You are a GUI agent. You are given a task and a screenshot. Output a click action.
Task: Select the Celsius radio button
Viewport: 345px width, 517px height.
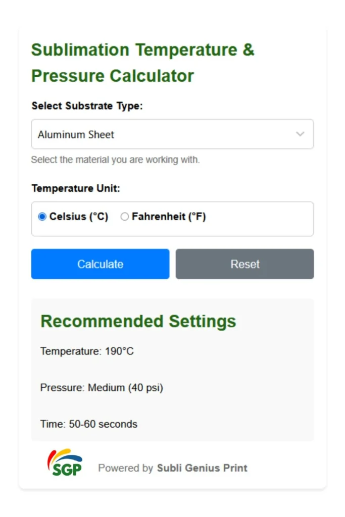point(42,217)
